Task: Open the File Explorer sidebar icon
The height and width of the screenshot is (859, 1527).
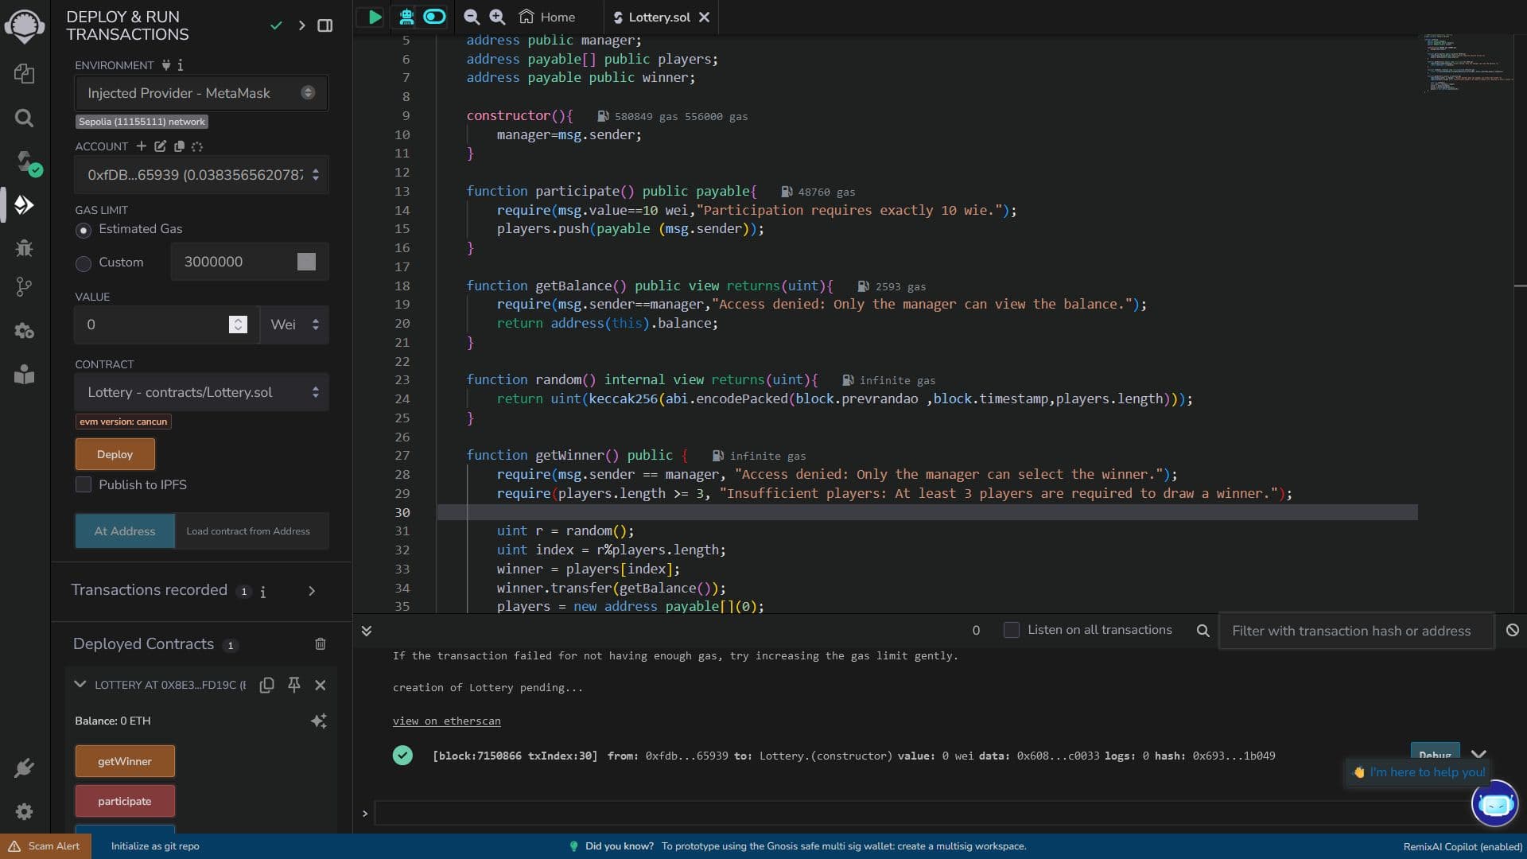Action: pos(24,73)
